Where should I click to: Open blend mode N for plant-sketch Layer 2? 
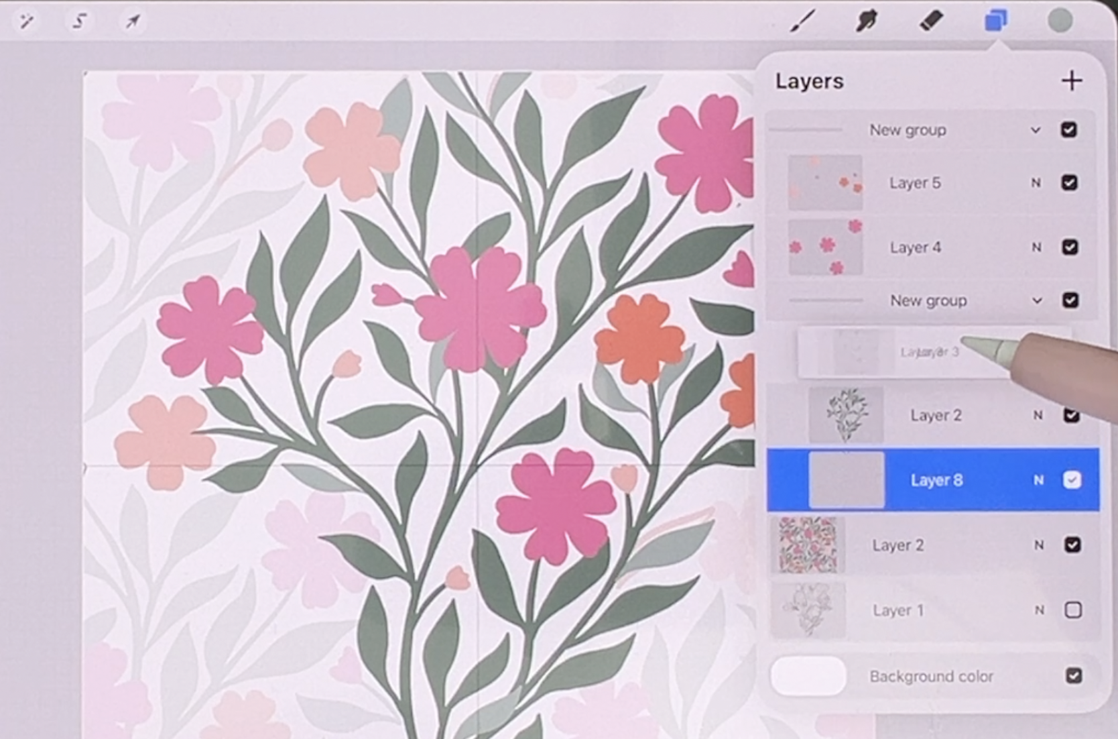pos(1038,416)
